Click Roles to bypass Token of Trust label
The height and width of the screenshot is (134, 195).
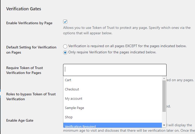[31, 97]
